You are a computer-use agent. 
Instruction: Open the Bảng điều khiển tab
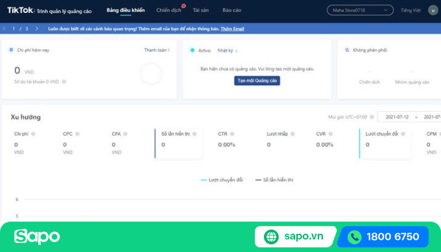coord(125,10)
